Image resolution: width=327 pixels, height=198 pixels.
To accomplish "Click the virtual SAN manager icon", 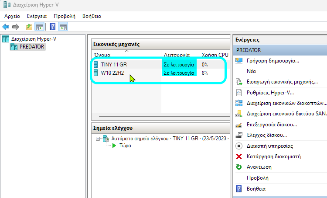I will (239, 114).
